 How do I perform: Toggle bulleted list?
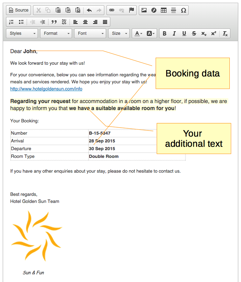coord(21,22)
